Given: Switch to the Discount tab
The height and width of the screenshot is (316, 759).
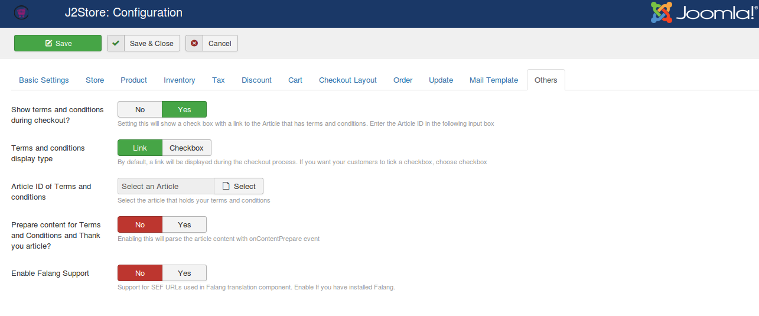Looking at the screenshot, I should (x=256, y=80).
